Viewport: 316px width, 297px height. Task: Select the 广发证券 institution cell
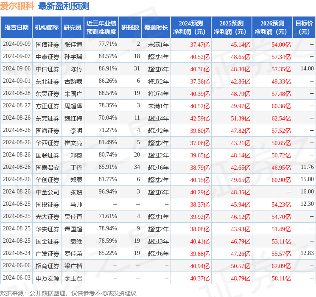coord(48,254)
